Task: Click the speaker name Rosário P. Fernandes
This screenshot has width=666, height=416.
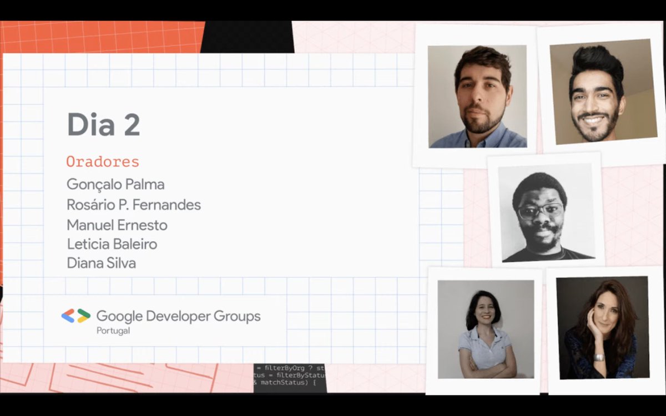Action: [134, 205]
